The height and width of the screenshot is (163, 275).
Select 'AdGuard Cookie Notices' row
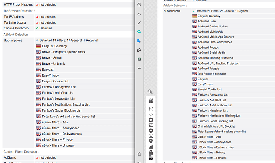[x=213, y=26]
